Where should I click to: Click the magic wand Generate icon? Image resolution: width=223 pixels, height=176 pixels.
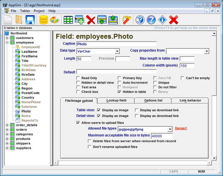(127, 20)
